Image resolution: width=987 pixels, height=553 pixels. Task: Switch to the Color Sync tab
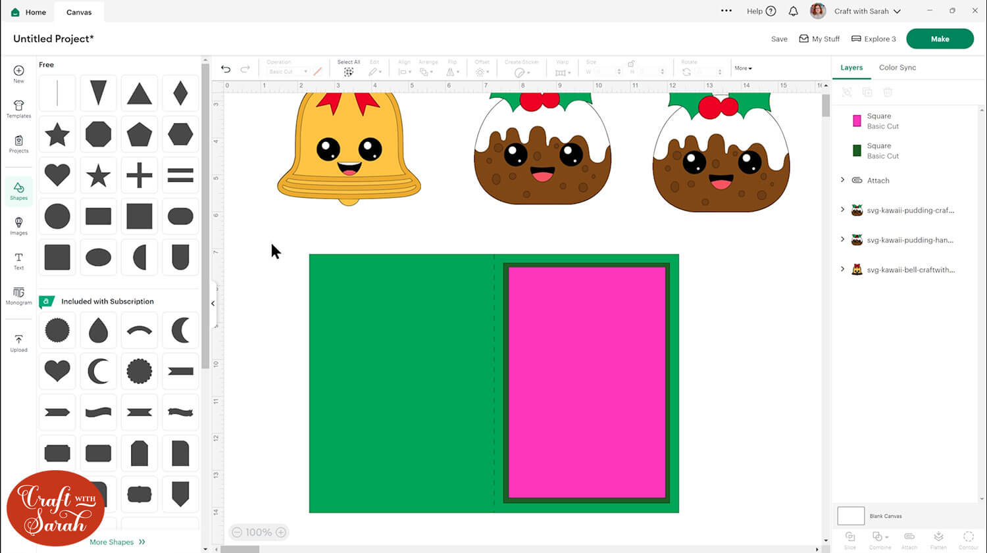pos(897,68)
